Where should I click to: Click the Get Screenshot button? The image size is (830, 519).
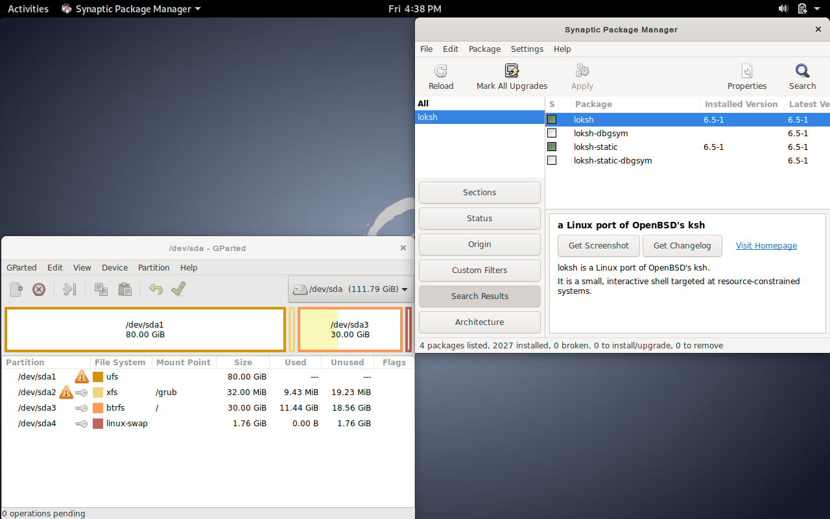coord(599,245)
